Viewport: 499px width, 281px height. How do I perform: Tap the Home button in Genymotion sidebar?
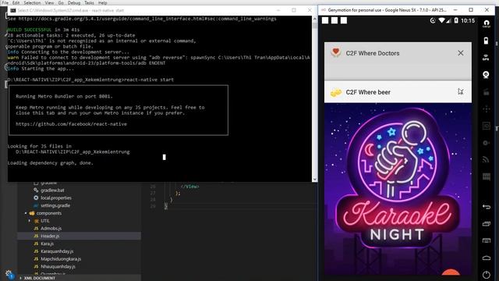[x=487, y=258]
